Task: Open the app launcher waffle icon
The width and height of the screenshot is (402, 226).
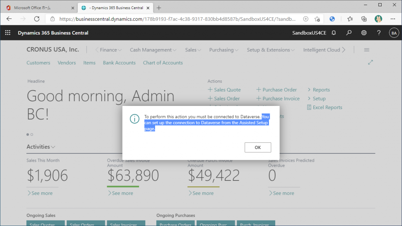Action: (8, 33)
